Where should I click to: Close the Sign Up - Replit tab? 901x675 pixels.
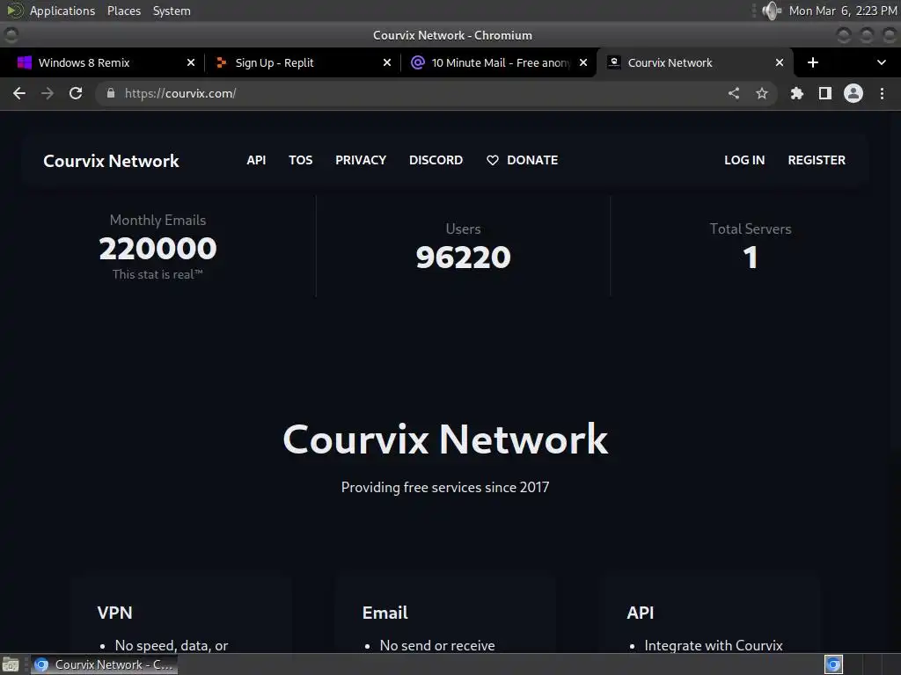coord(387,62)
